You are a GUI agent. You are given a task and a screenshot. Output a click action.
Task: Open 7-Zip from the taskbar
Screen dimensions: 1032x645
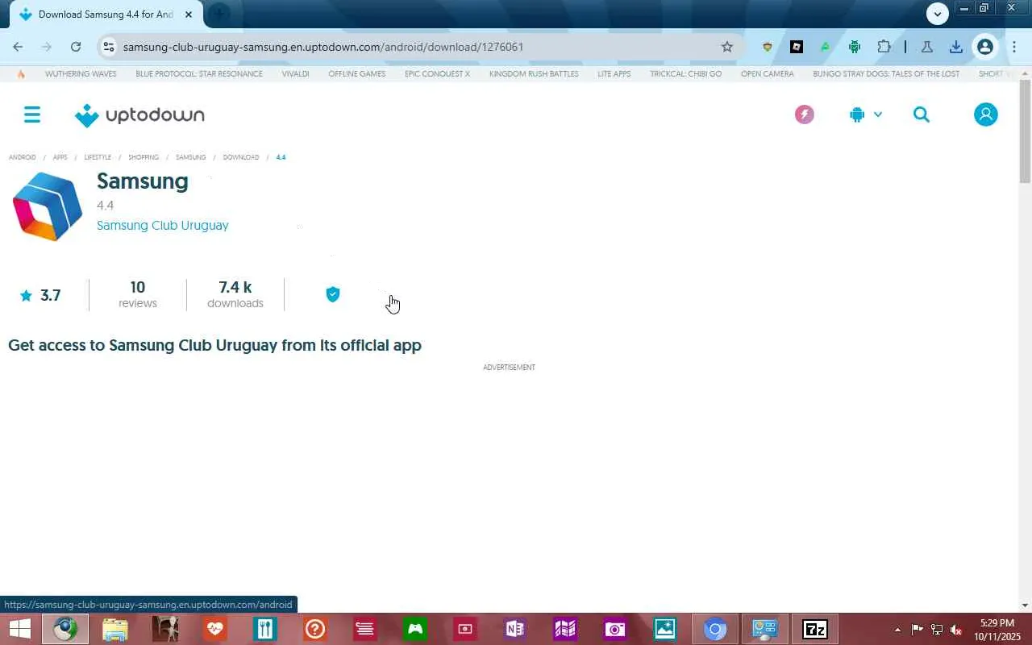tap(815, 629)
